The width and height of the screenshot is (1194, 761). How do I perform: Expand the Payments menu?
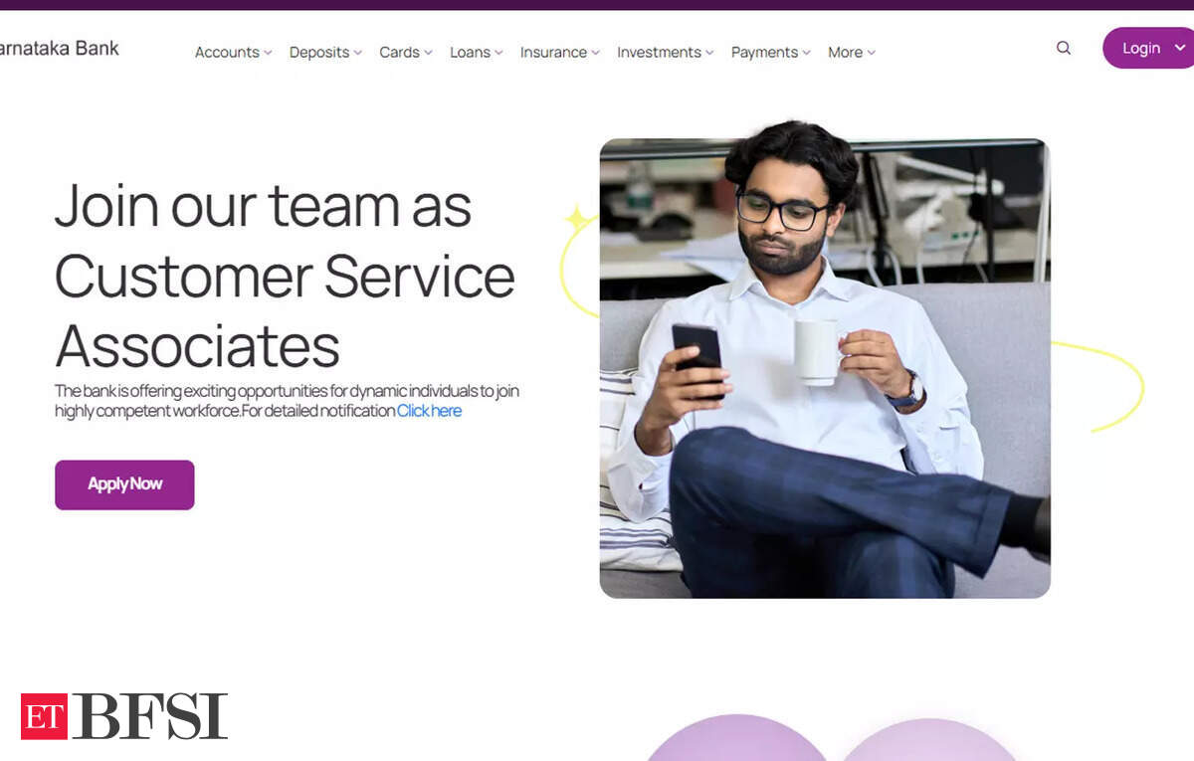[771, 53]
